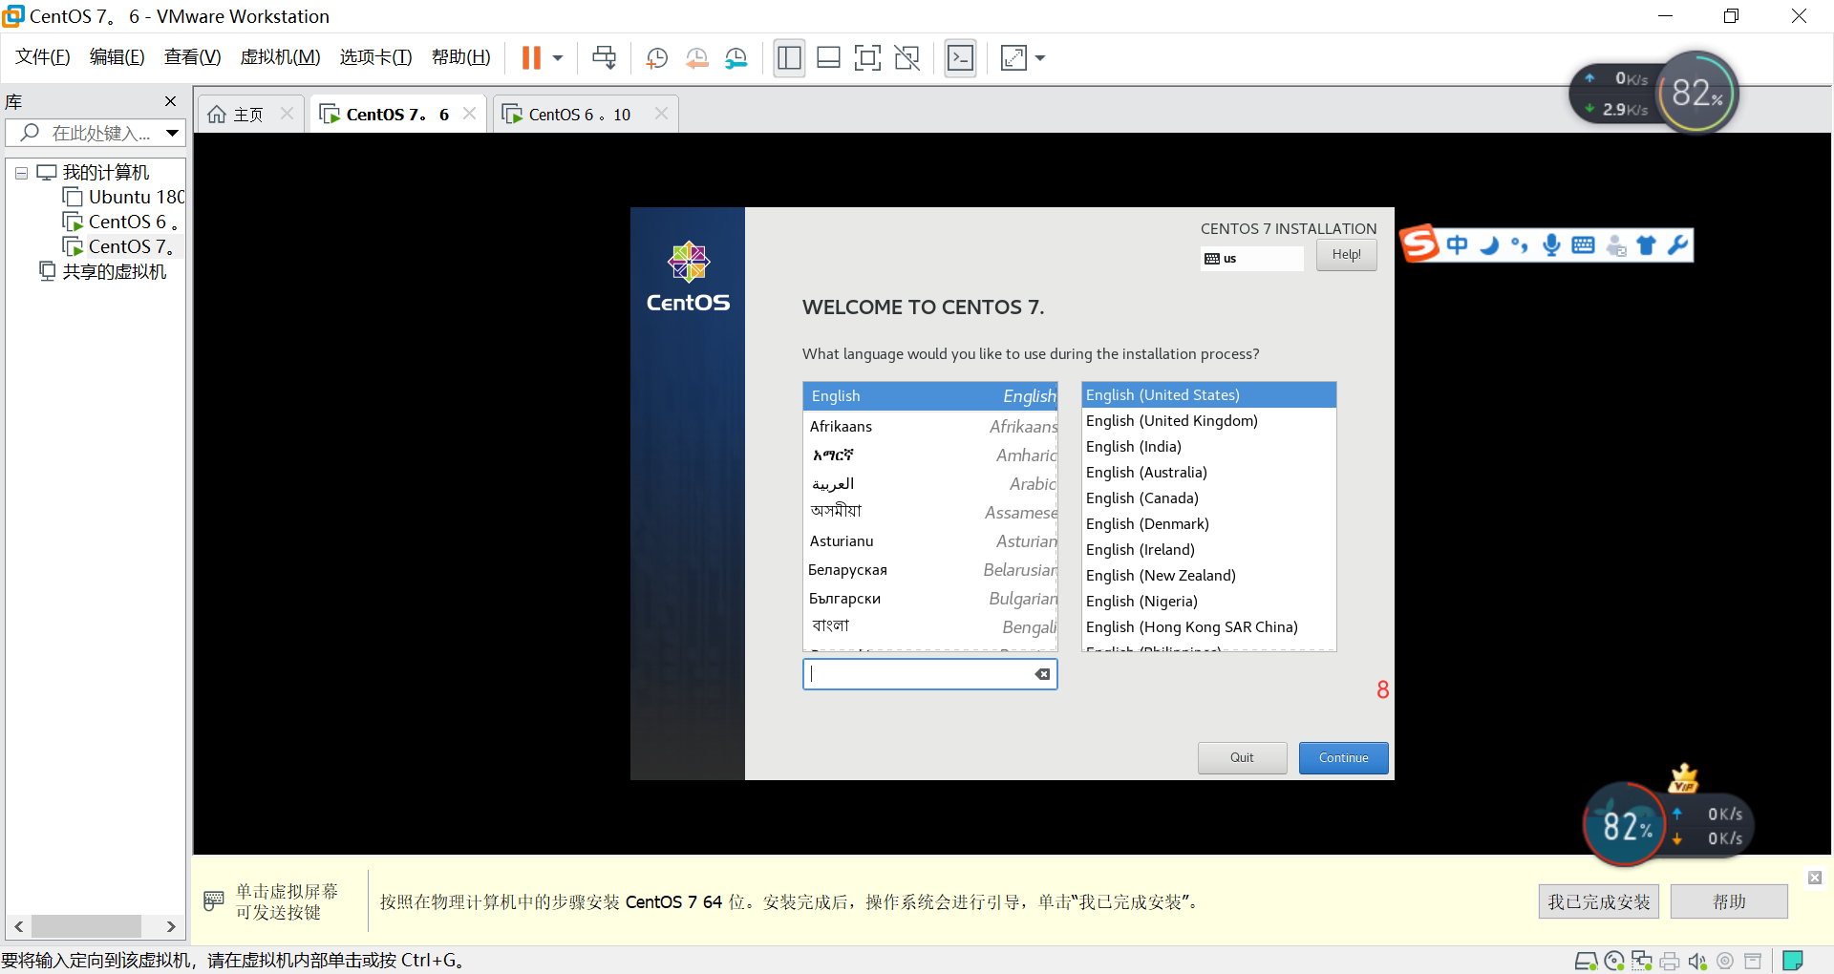Toggle Sogou Chinese/English mode 中 icon

[1457, 245]
